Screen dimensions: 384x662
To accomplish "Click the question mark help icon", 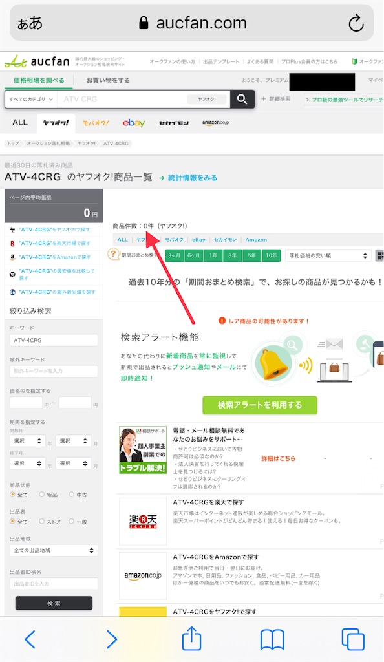I will click(112, 254).
